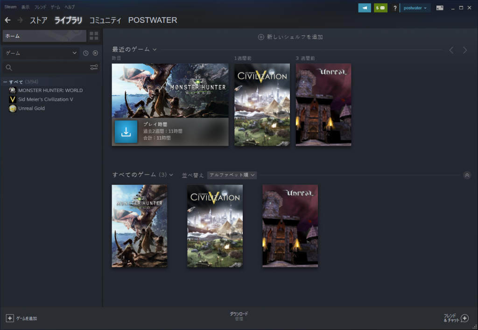Open the advanced filter settings icon

click(94, 67)
